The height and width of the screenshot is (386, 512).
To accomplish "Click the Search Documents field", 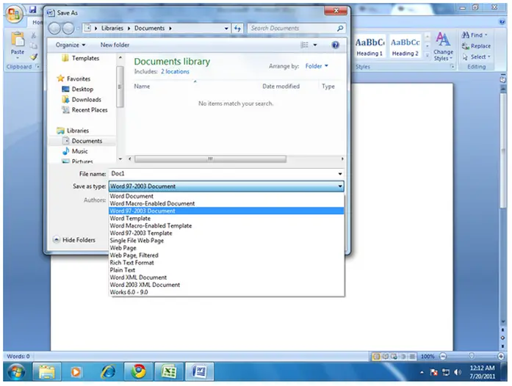I will [x=292, y=29].
